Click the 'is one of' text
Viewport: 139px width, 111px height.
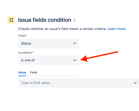pos(28,60)
